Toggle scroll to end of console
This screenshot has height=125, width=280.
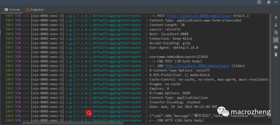click(x=276, y=40)
